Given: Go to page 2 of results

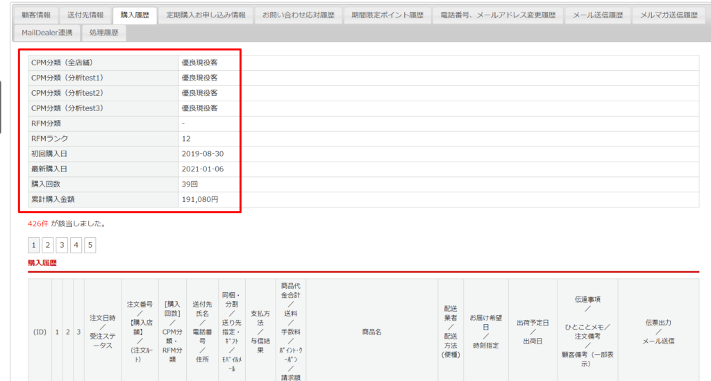Looking at the screenshot, I should point(48,245).
